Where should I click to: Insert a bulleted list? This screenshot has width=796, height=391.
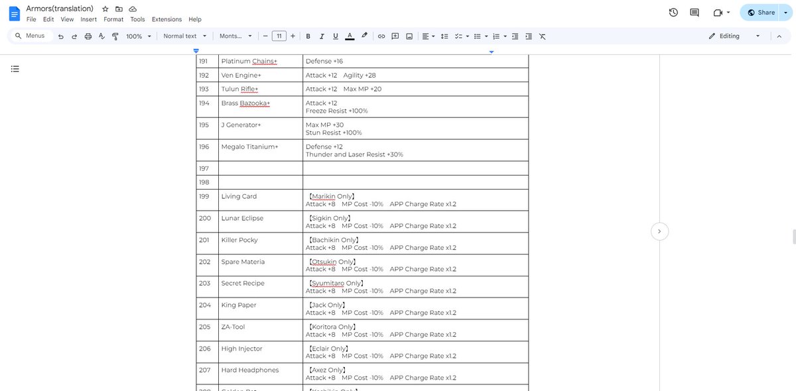[x=477, y=36]
